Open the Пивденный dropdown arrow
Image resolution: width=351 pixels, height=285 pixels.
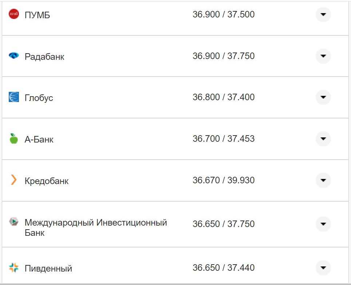pos(323,267)
